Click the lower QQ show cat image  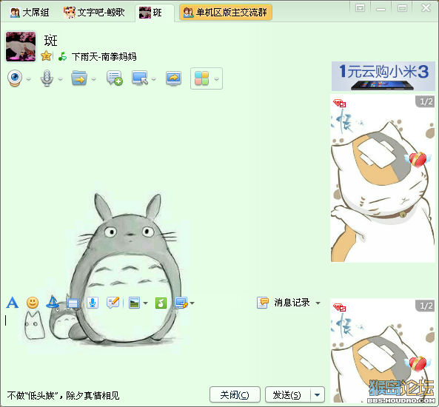(383, 351)
